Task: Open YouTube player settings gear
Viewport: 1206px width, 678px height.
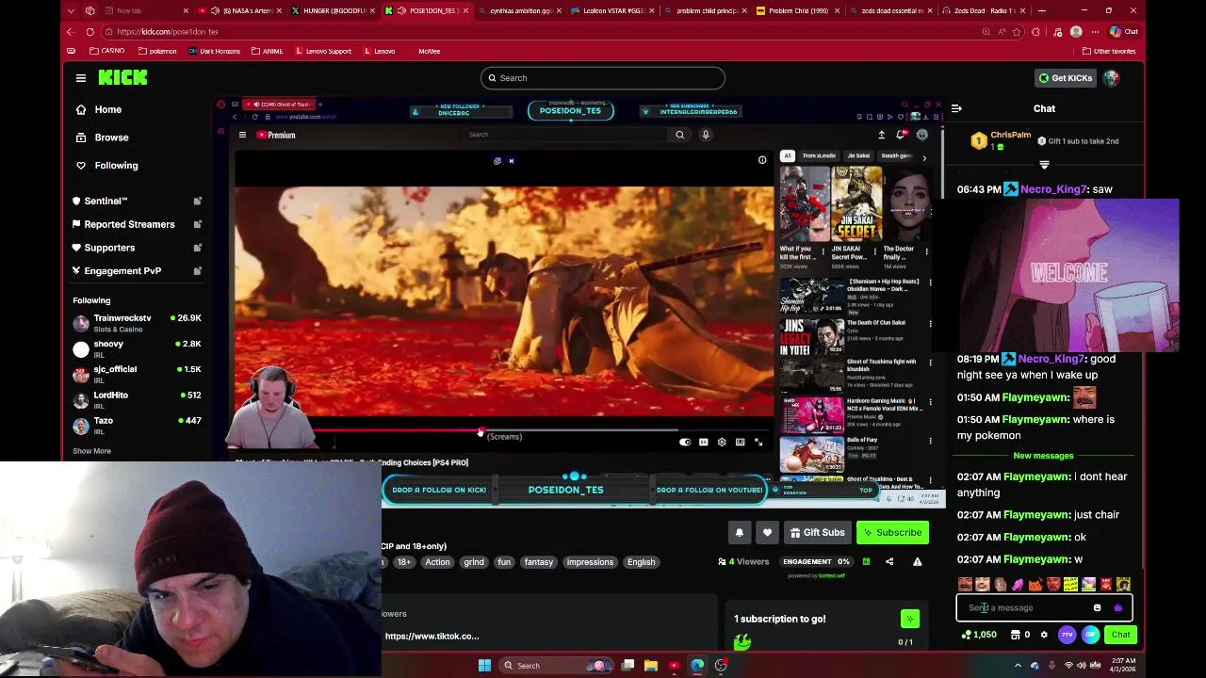Action: pos(722,442)
